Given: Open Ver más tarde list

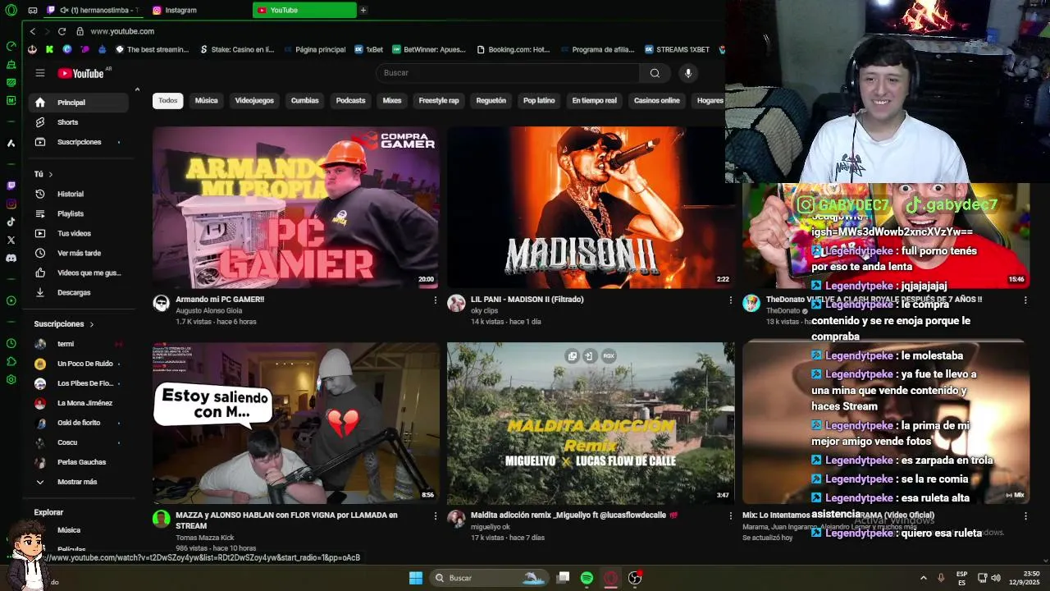Looking at the screenshot, I should [x=79, y=253].
